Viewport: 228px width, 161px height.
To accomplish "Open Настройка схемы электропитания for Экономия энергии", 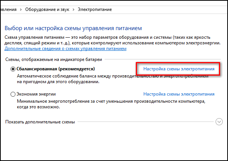I will pos(179,94).
